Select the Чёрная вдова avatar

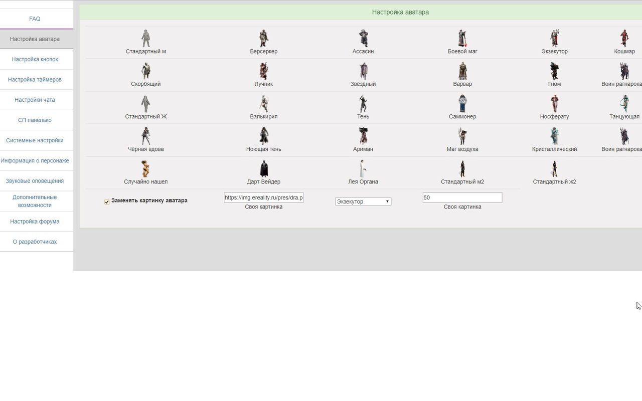pos(145,136)
